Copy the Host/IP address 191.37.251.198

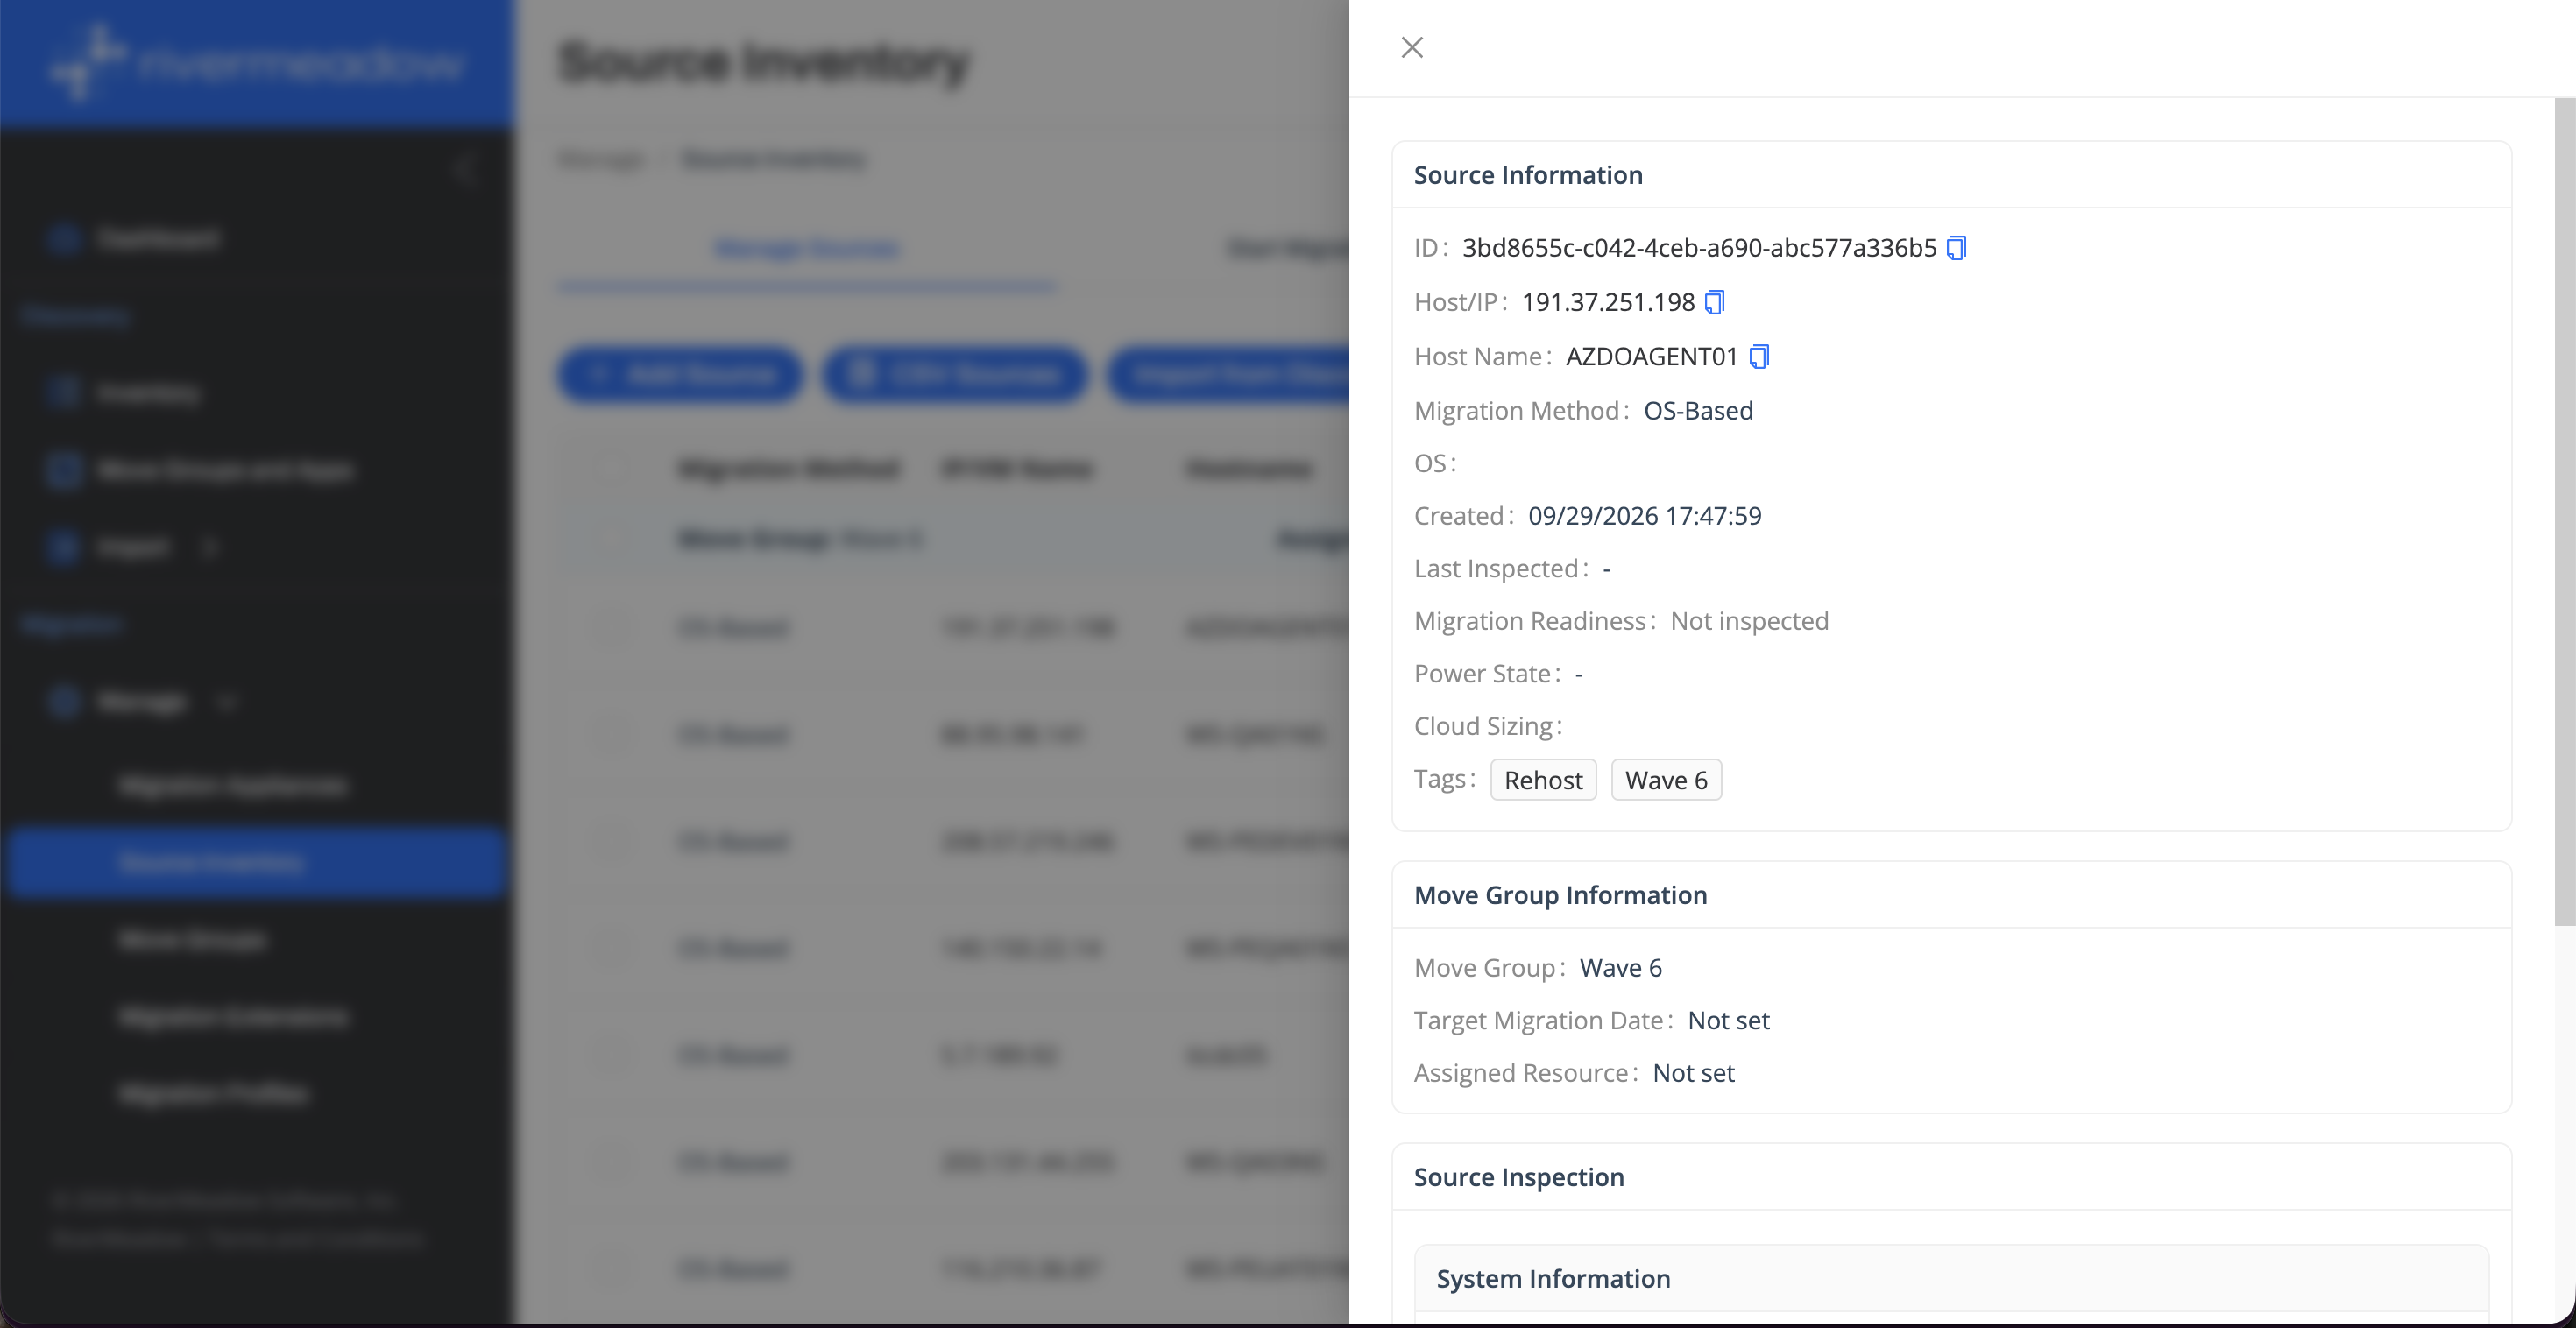(x=1714, y=302)
